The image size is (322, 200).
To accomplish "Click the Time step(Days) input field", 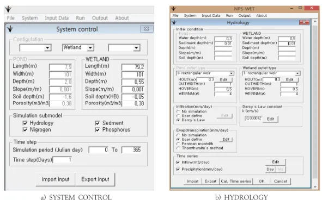I will (62, 160).
